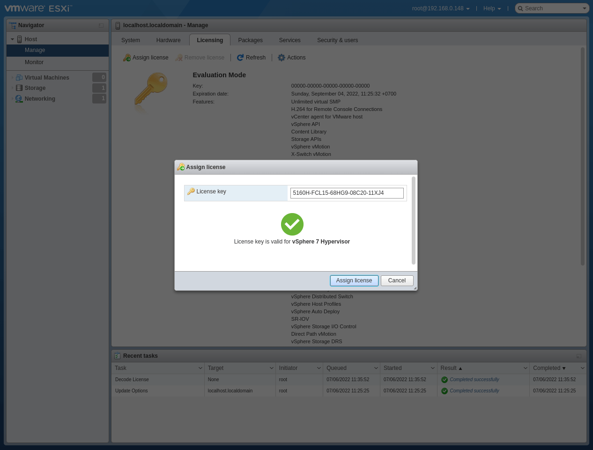Collapse the Host tree node
Image resolution: width=593 pixels, height=450 pixels.
(x=12, y=39)
